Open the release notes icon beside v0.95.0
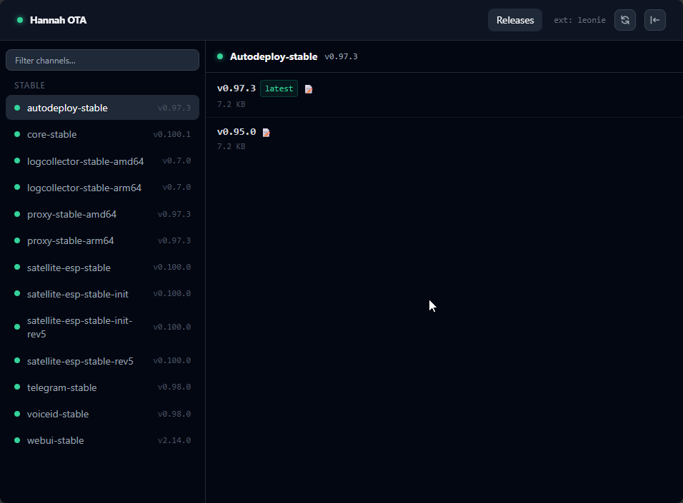Screen dimensions: 683x503 [266, 133]
